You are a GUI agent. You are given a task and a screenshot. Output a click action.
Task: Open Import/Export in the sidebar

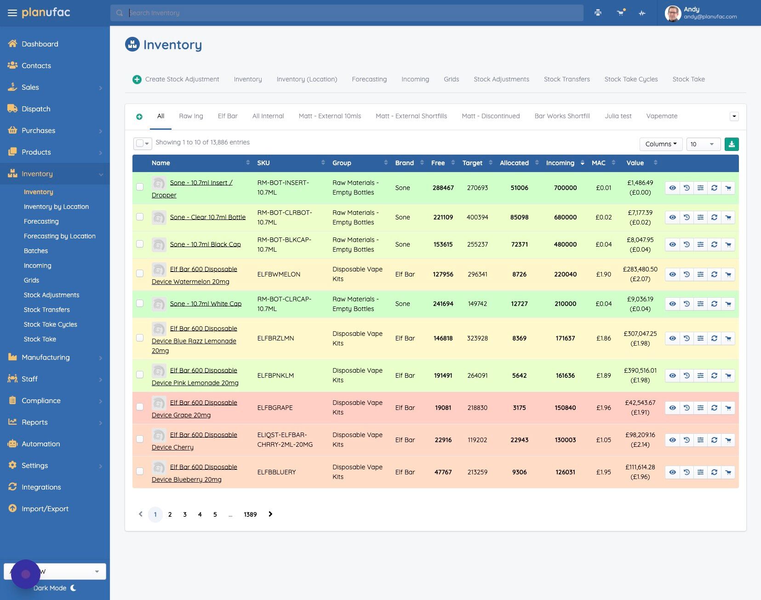(45, 509)
